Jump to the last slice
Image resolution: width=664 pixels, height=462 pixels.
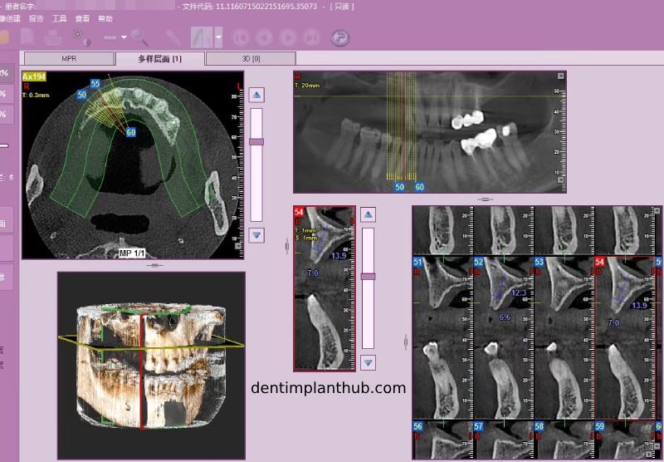click(x=312, y=37)
